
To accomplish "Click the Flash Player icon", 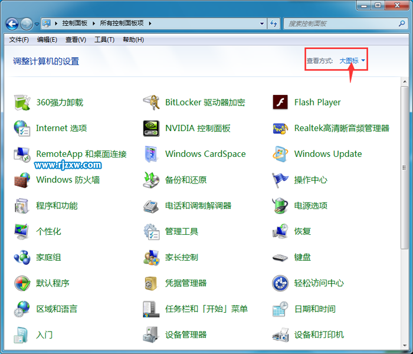I will coord(280,102).
